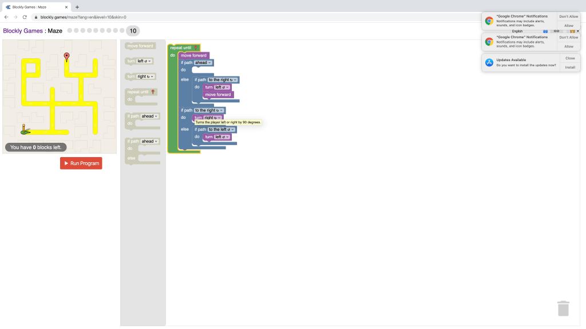The height and width of the screenshot is (329, 586).
Task: Click the reload page icon
Action: click(x=25, y=17)
